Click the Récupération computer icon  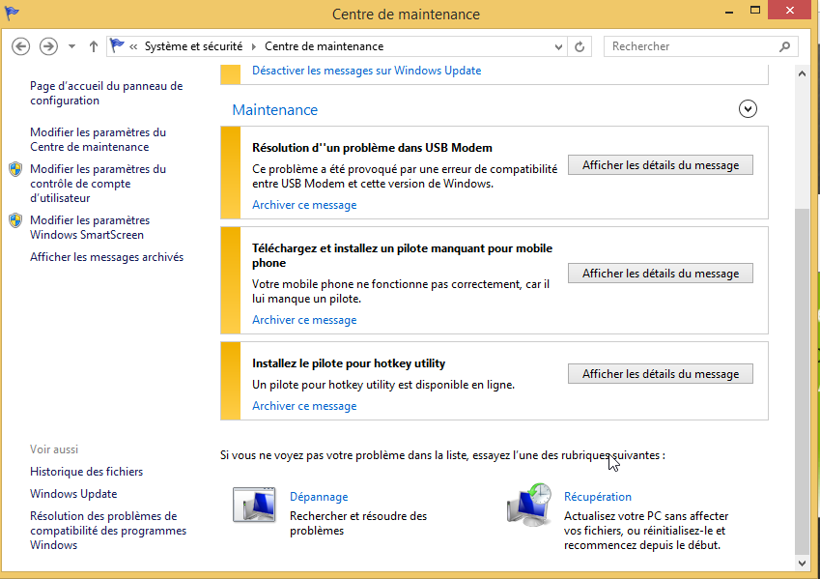pyautogui.click(x=529, y=505)
